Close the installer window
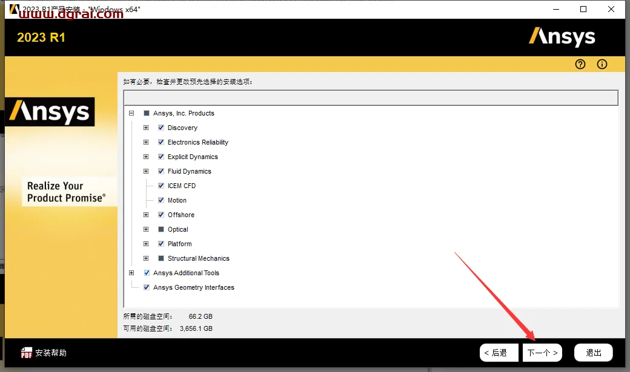630x372 pixels. [x=611, y=9]
